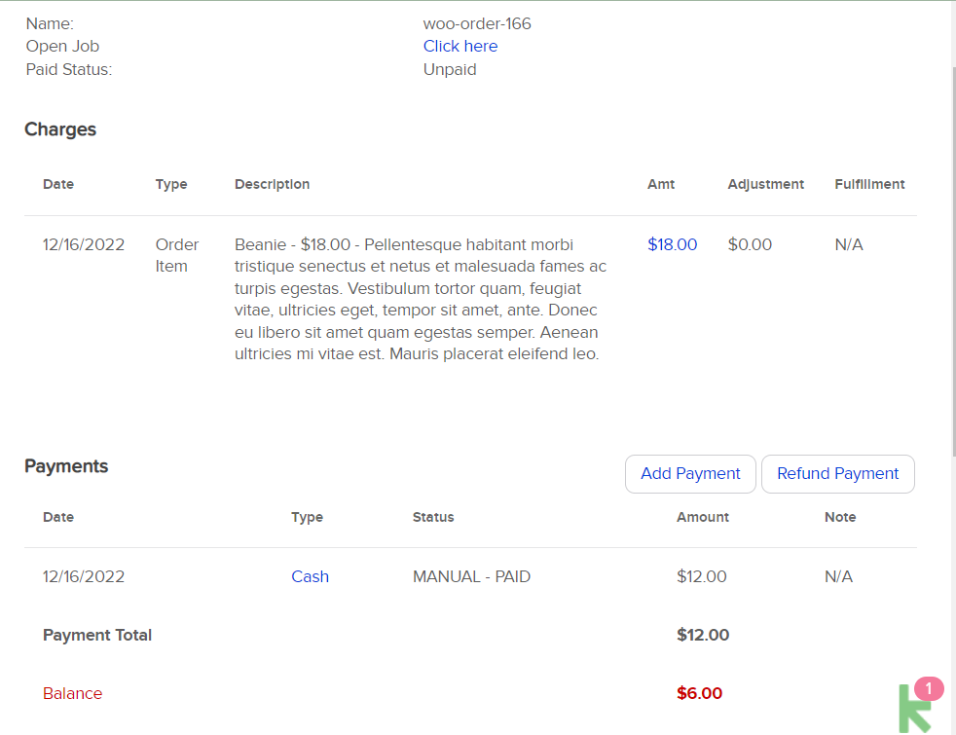This screenshot has width=956, height=735.
Task: Click the Description column header in Charges
Action: point(272,184)
